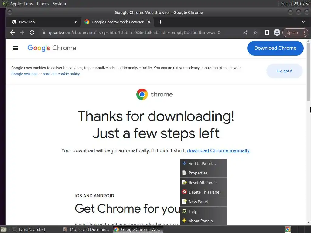
Task: Open the hamburger menu on Google Chrome page
Action: [x=15, y=48]
